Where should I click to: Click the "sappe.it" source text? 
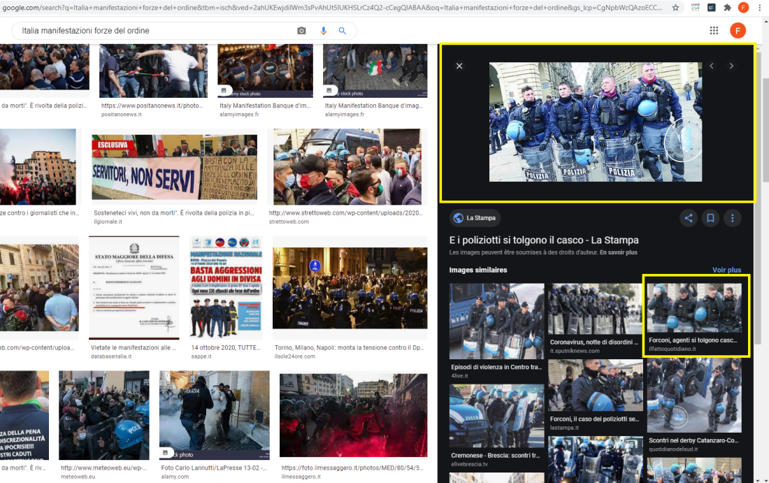pos(201,356)
